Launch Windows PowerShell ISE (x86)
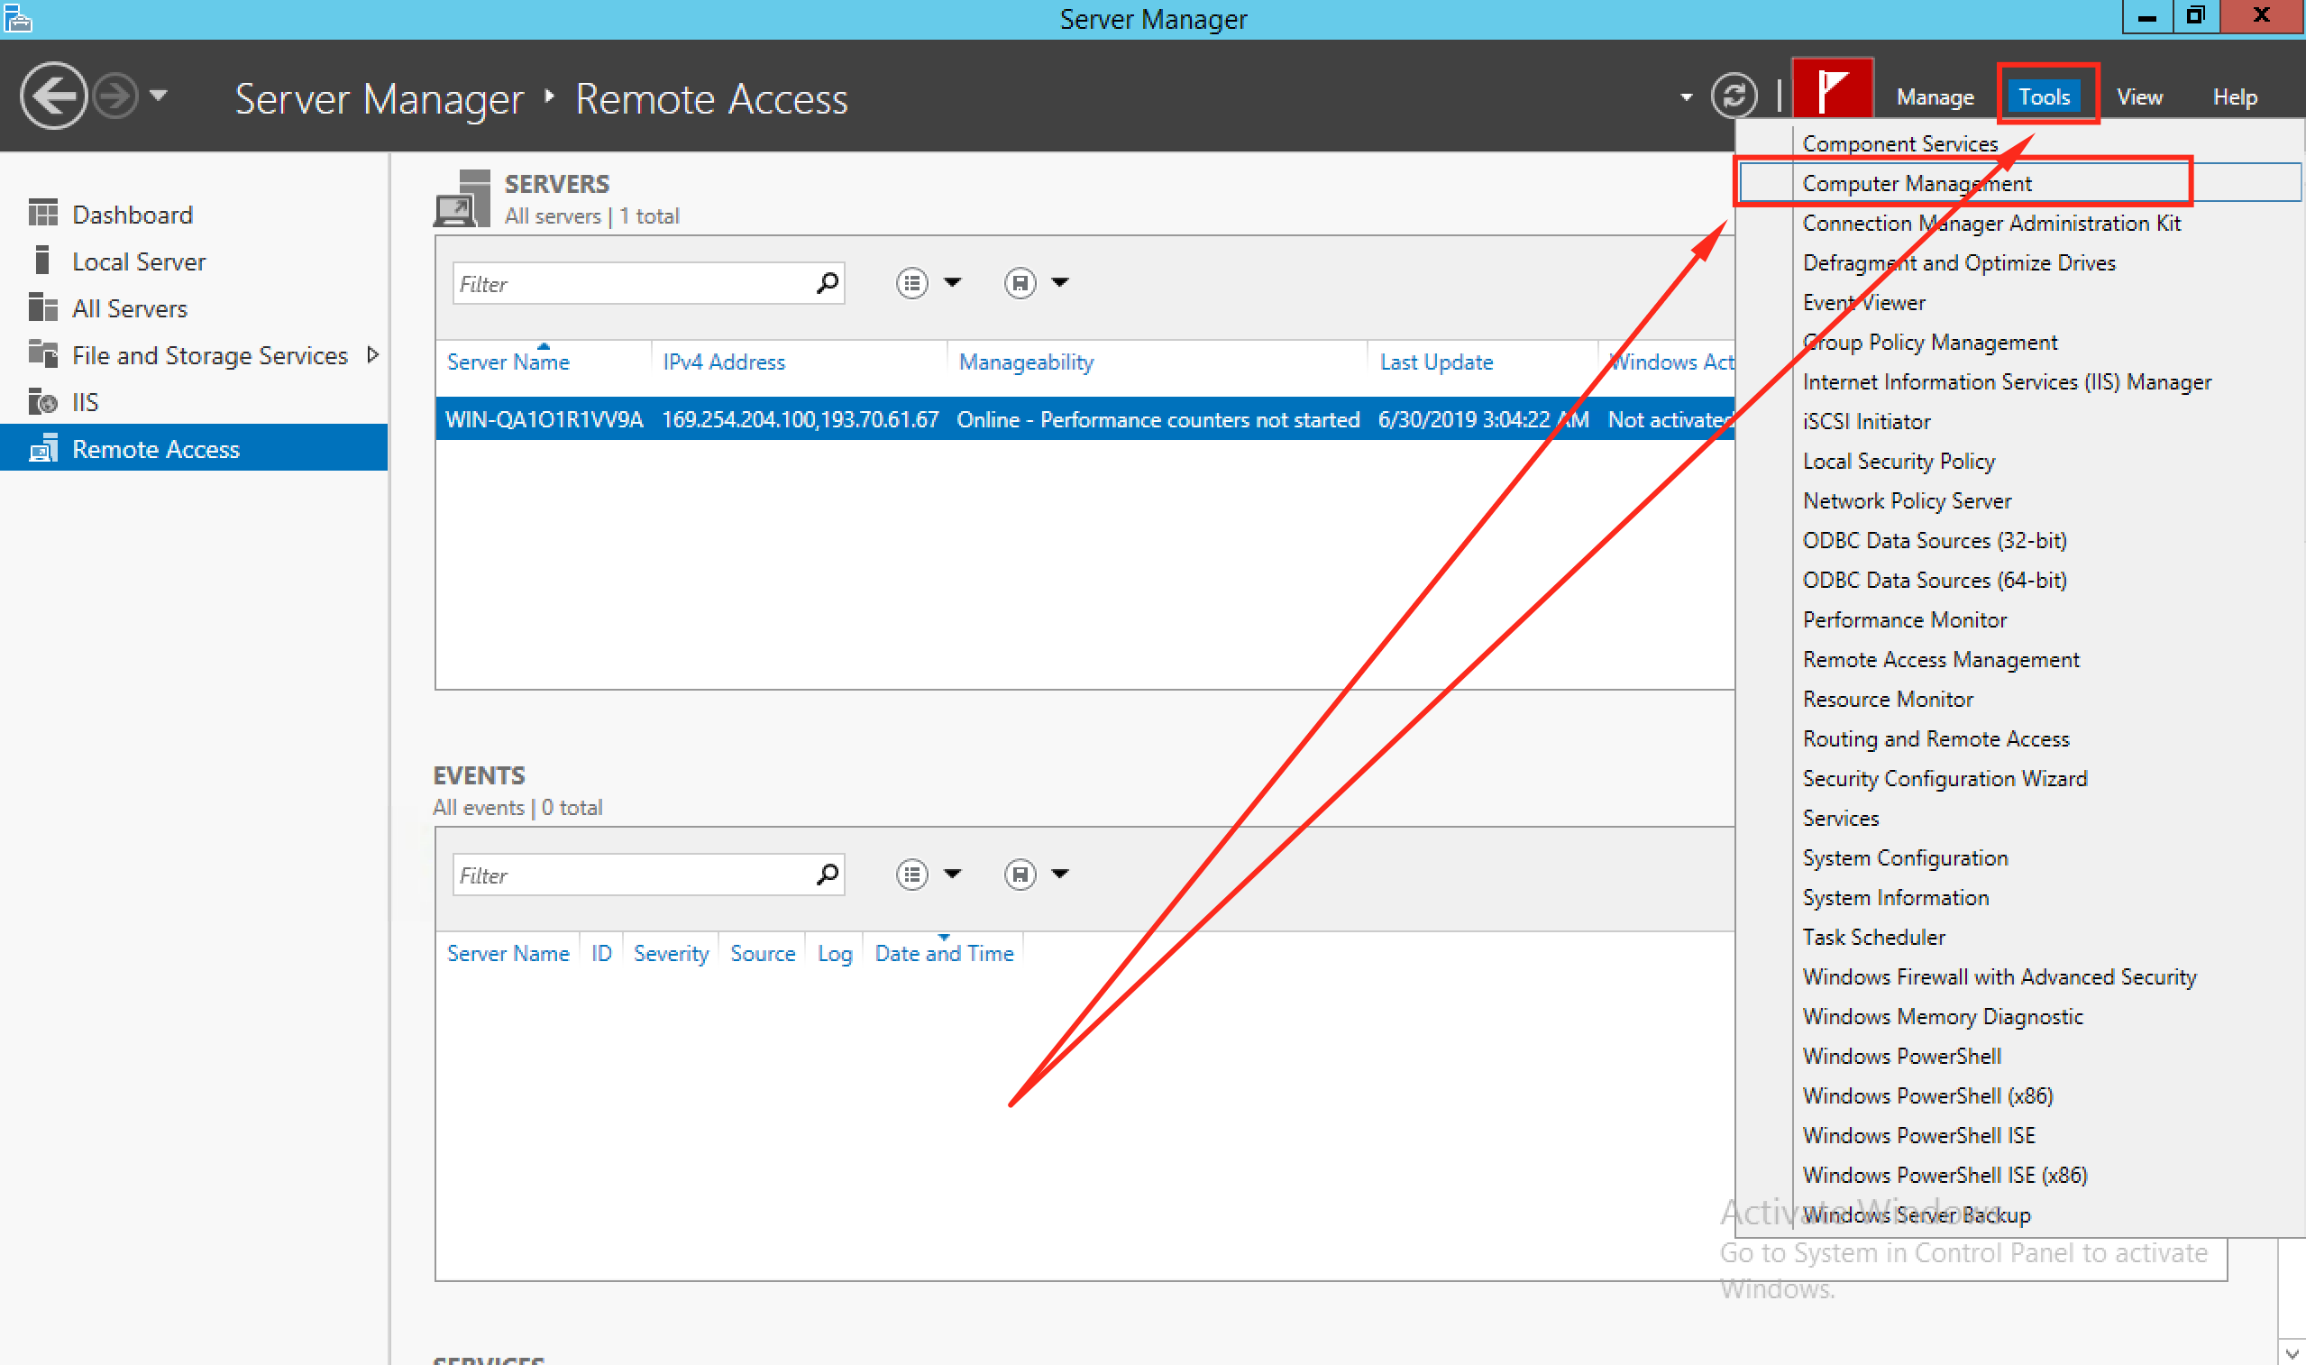2306x1365 pixels. [x=1944, y=1174]
